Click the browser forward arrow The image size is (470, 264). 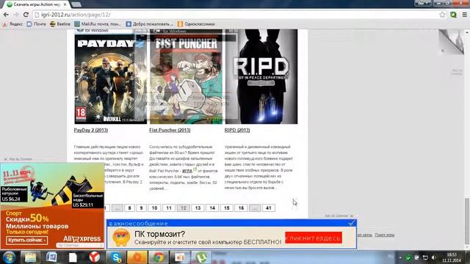[x=16, y=15]
